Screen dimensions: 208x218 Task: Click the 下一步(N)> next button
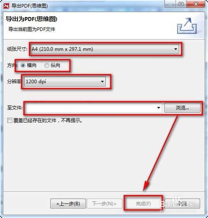click(x=104, y=204)
